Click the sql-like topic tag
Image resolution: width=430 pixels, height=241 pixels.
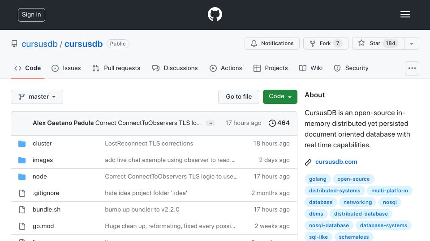pyautogui.click(x=318, y=237)
